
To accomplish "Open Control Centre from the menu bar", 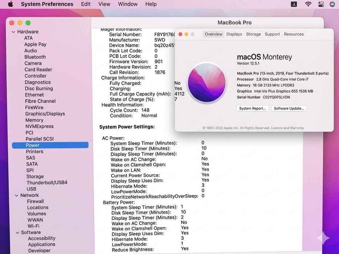I will pyautogui.click(x=321, y=4).
